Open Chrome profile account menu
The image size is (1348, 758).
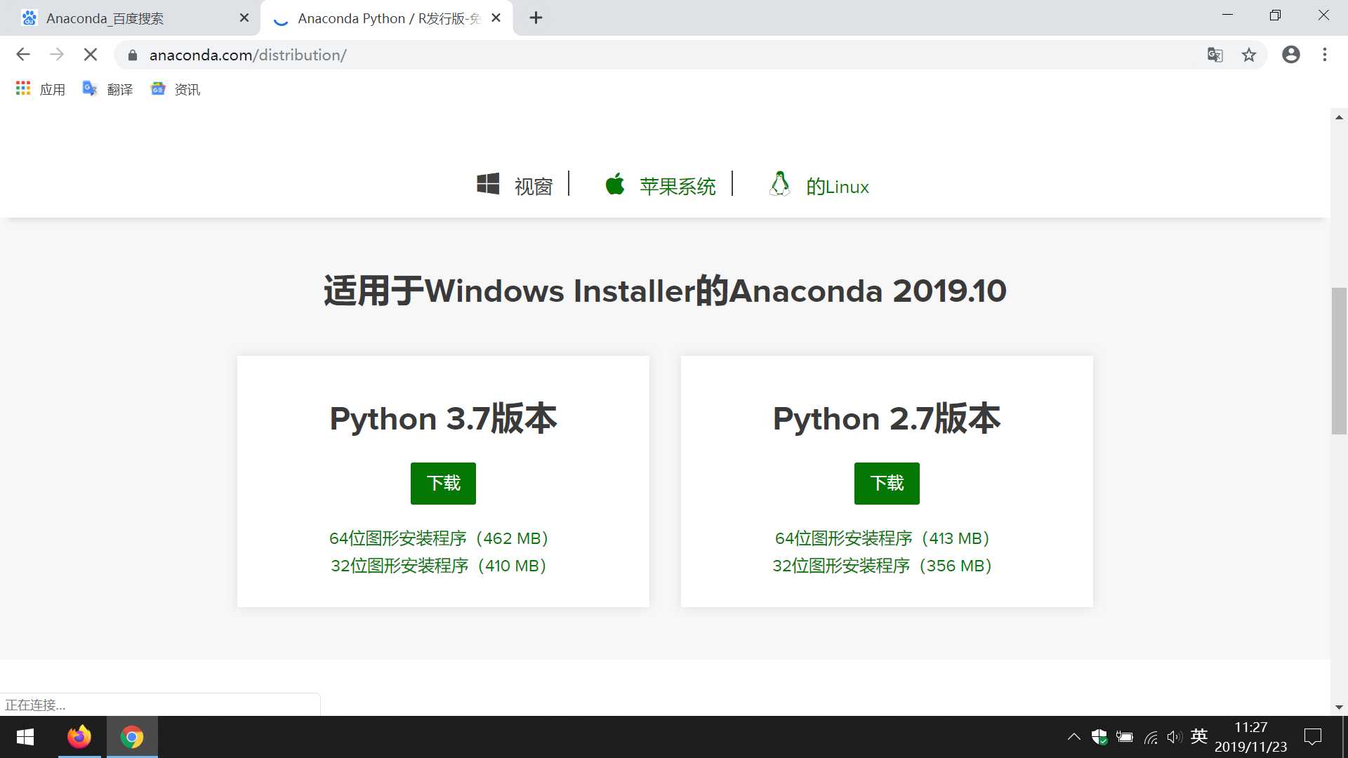[x=1291, y=55]
